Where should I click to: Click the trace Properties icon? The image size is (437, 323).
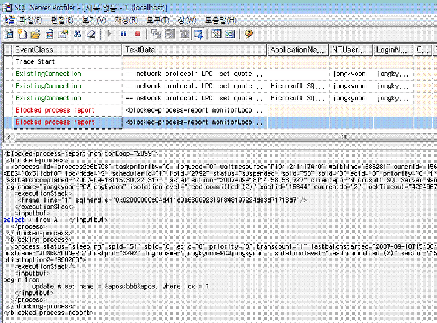(63, 34)
